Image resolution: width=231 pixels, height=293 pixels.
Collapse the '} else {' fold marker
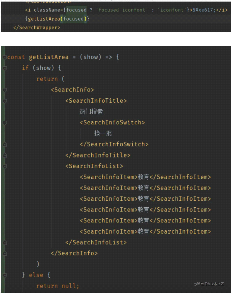[x=5, y=275]
